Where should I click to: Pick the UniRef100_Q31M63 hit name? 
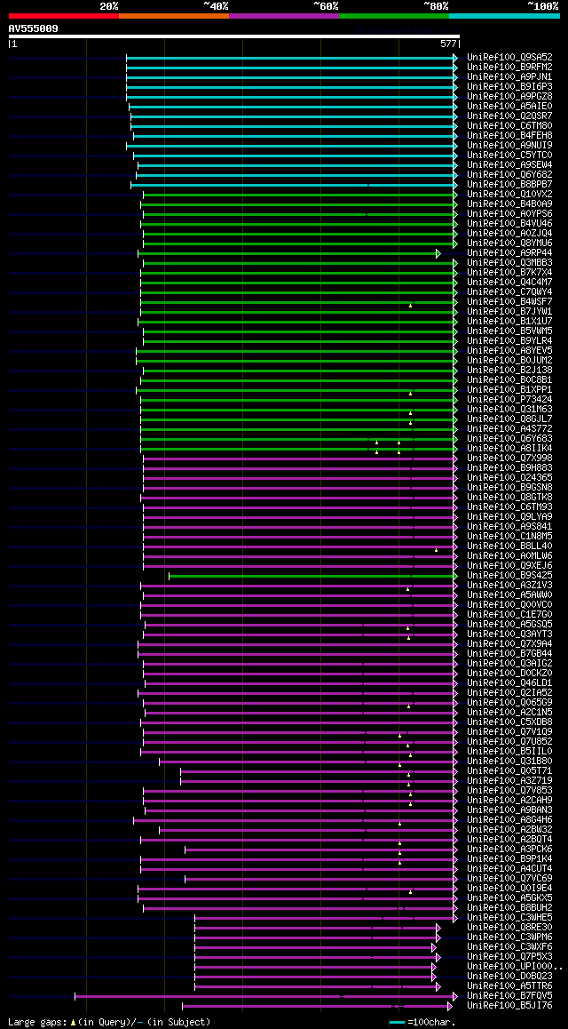pos(509,410)
